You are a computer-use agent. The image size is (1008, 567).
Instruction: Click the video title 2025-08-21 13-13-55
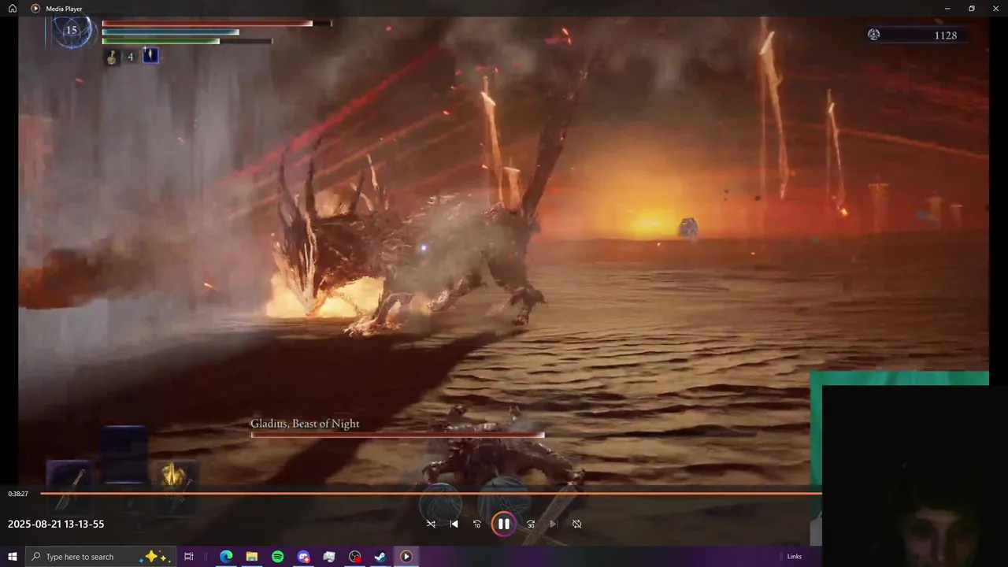(56, 524)
